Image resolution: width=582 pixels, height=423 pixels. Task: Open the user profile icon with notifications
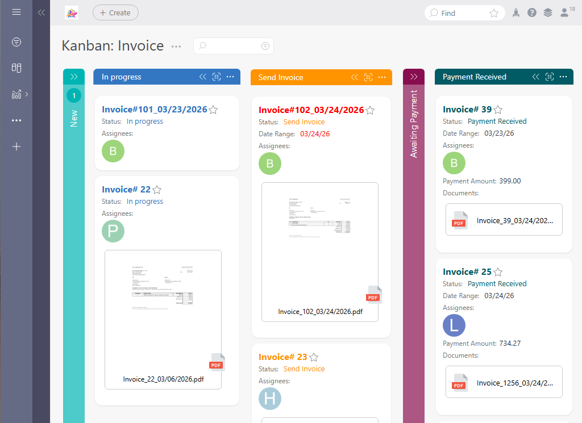(565, 12)
